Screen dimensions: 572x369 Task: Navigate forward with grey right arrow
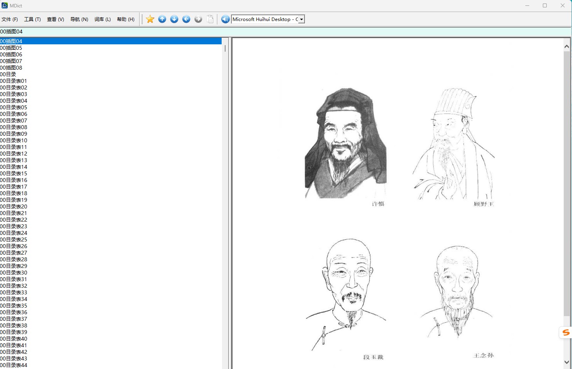coord(198,19)
